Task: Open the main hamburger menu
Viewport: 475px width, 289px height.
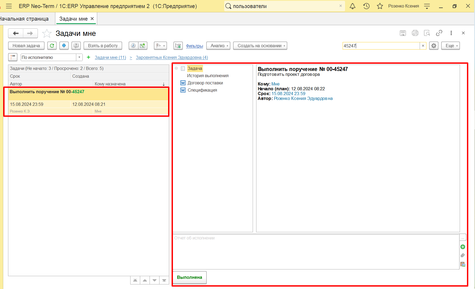Action: tap(9, 6)
